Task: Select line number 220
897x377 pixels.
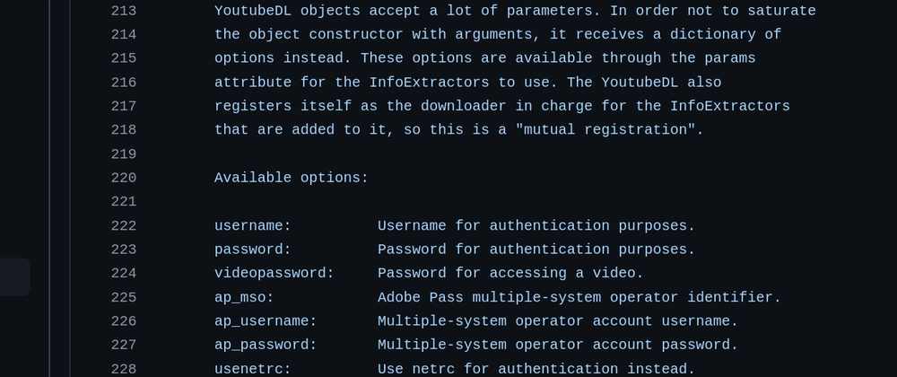Action: pyautogui.click(x=124, y=178)
